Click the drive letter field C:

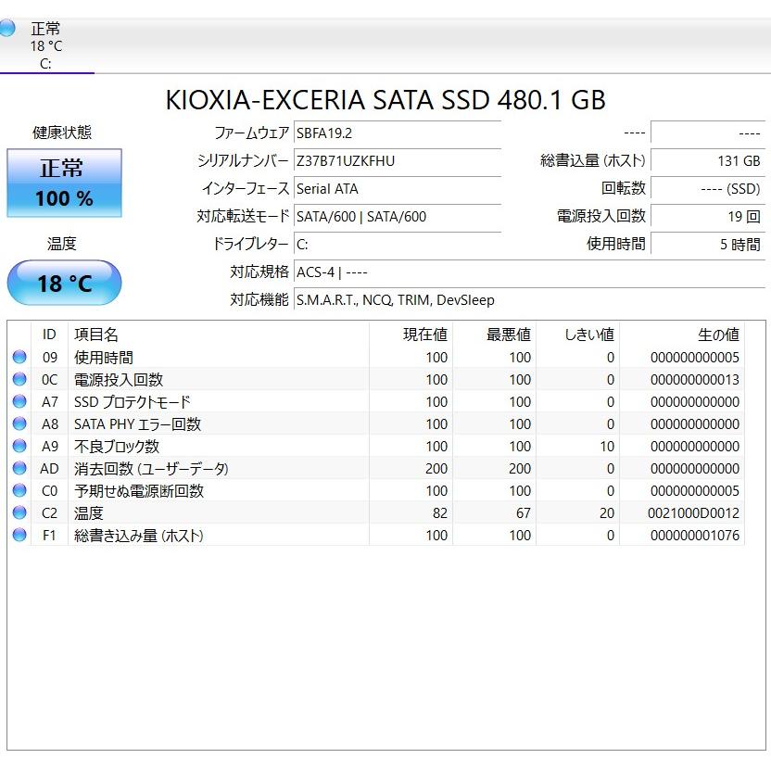tap(398, 245)
